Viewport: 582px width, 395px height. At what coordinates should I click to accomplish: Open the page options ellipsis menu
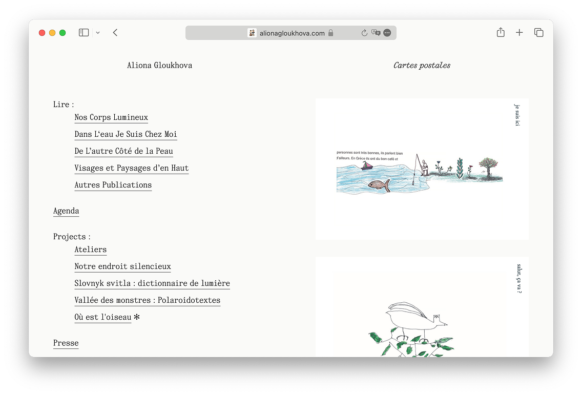pyautogui.click(x=387, y=33)
